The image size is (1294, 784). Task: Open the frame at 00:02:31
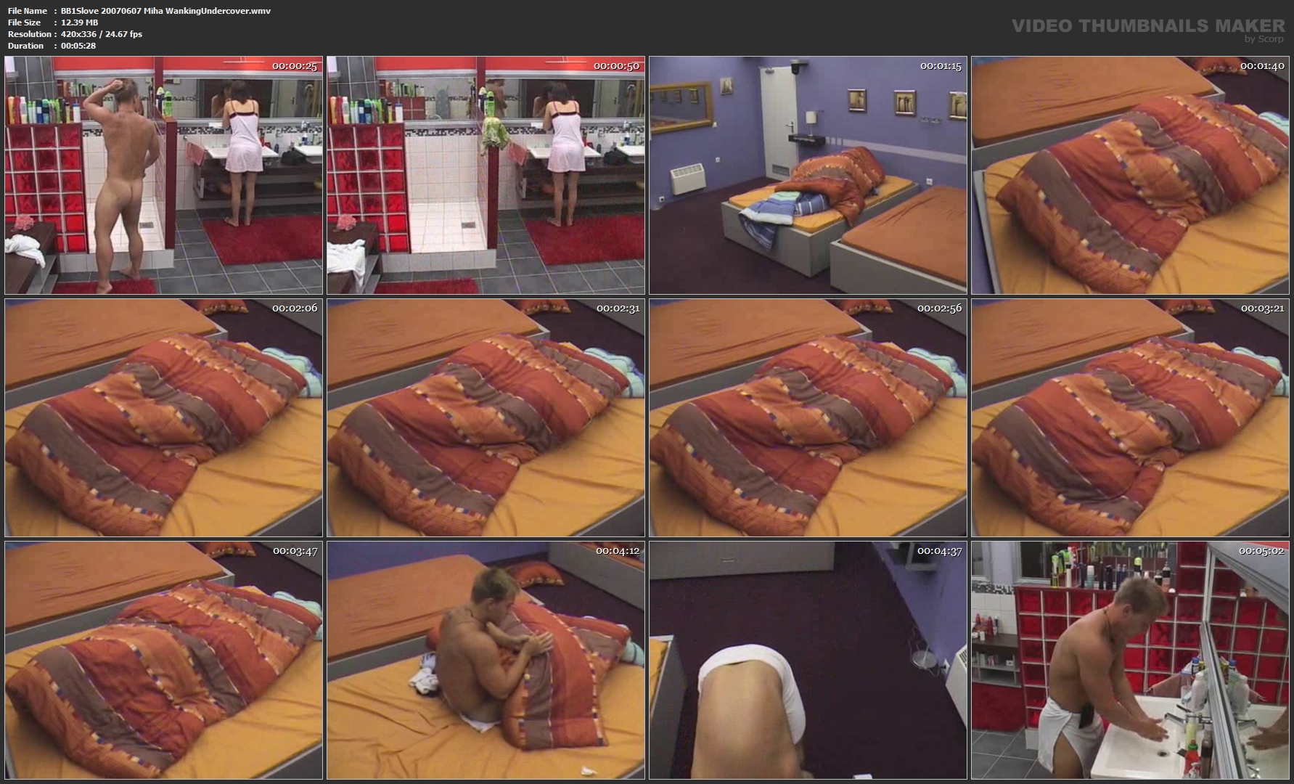[x=486, y=417]
